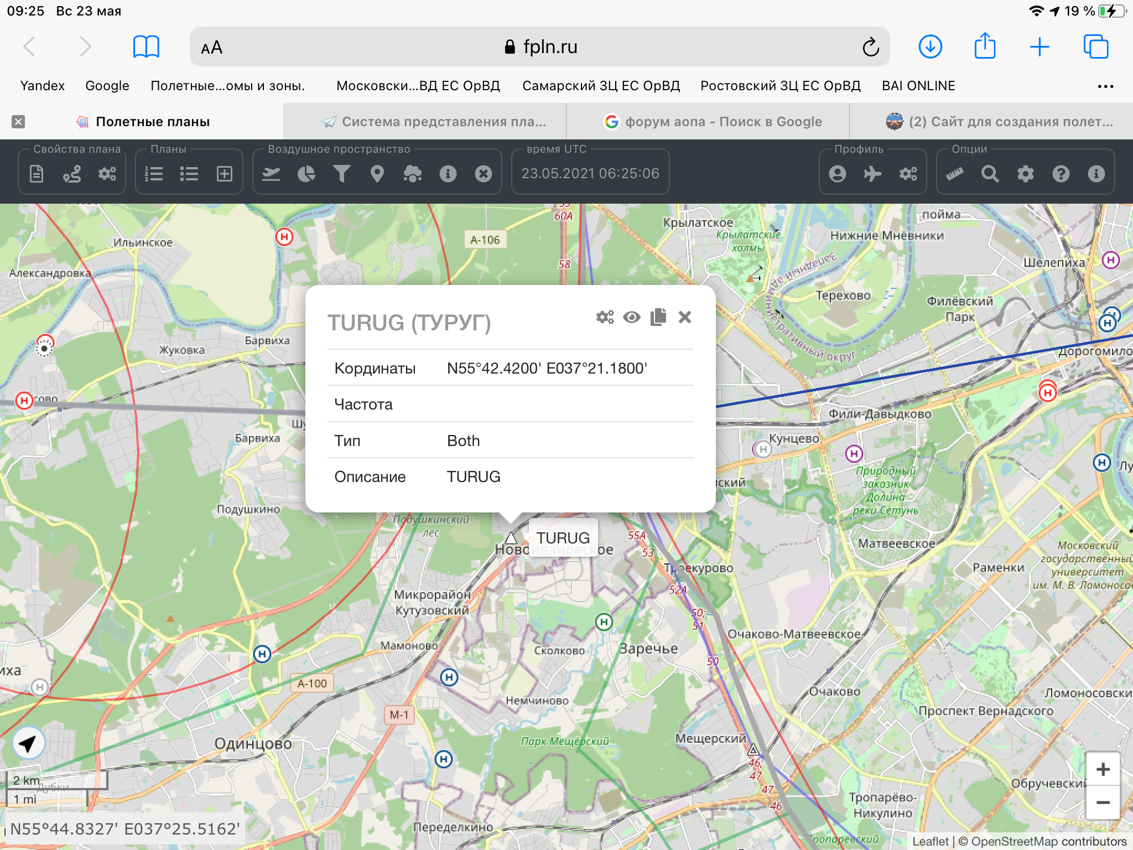Open the numbered plans list icon
The width and height of the screenshot is (1133, 850).
pos(154,174)
